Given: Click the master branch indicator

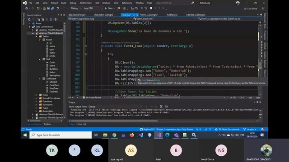Looking at the screenshot, I should (x=250, y=129).
